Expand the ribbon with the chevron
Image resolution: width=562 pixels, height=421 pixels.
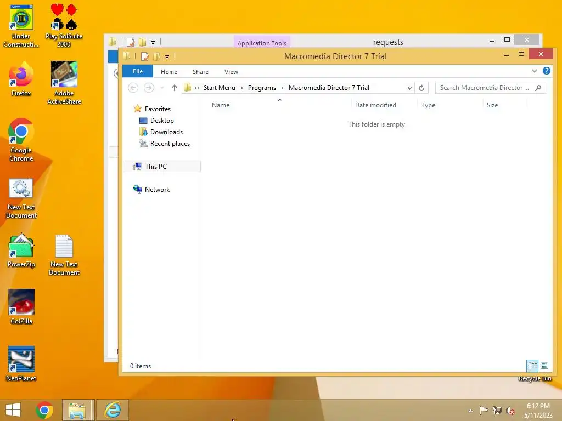535,71
